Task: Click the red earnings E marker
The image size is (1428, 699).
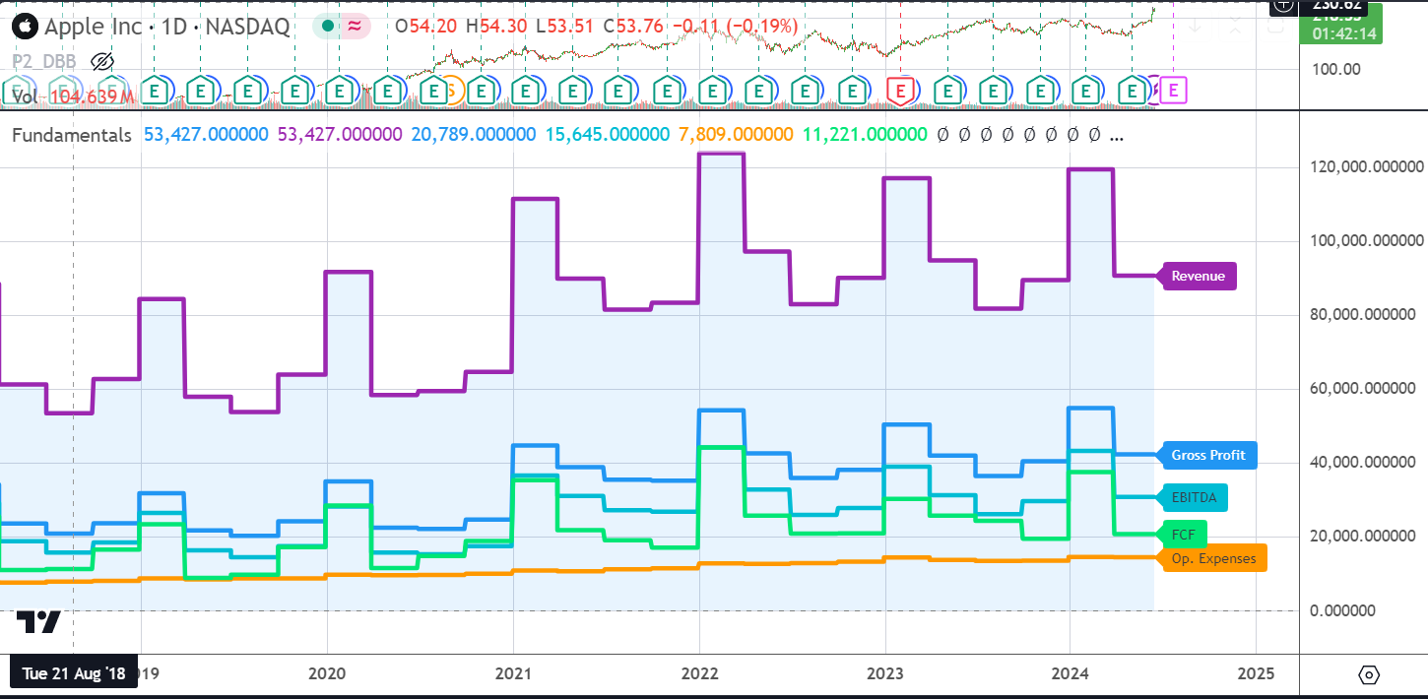Action: pyautogui.click(x=899, y=91)
